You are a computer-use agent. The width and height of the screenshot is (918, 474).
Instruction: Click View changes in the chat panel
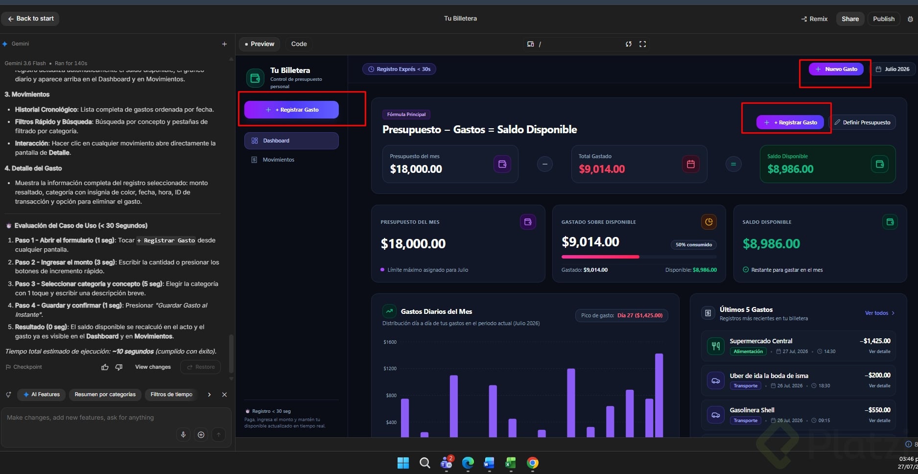click(153, 367)
